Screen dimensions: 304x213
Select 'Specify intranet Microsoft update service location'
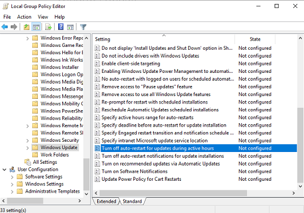pos(154,141)
